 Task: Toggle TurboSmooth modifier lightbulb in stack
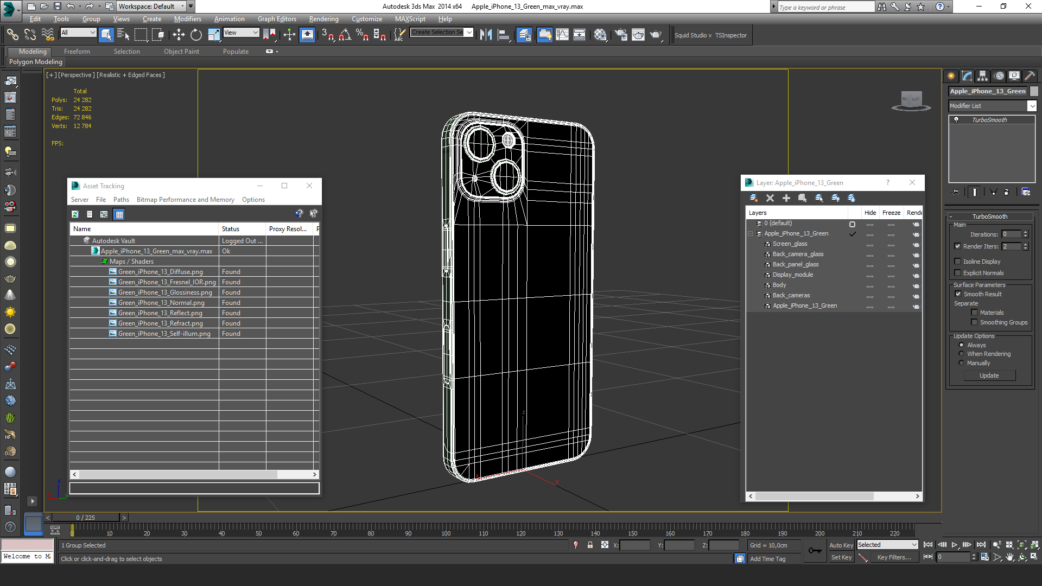[956, 120]
